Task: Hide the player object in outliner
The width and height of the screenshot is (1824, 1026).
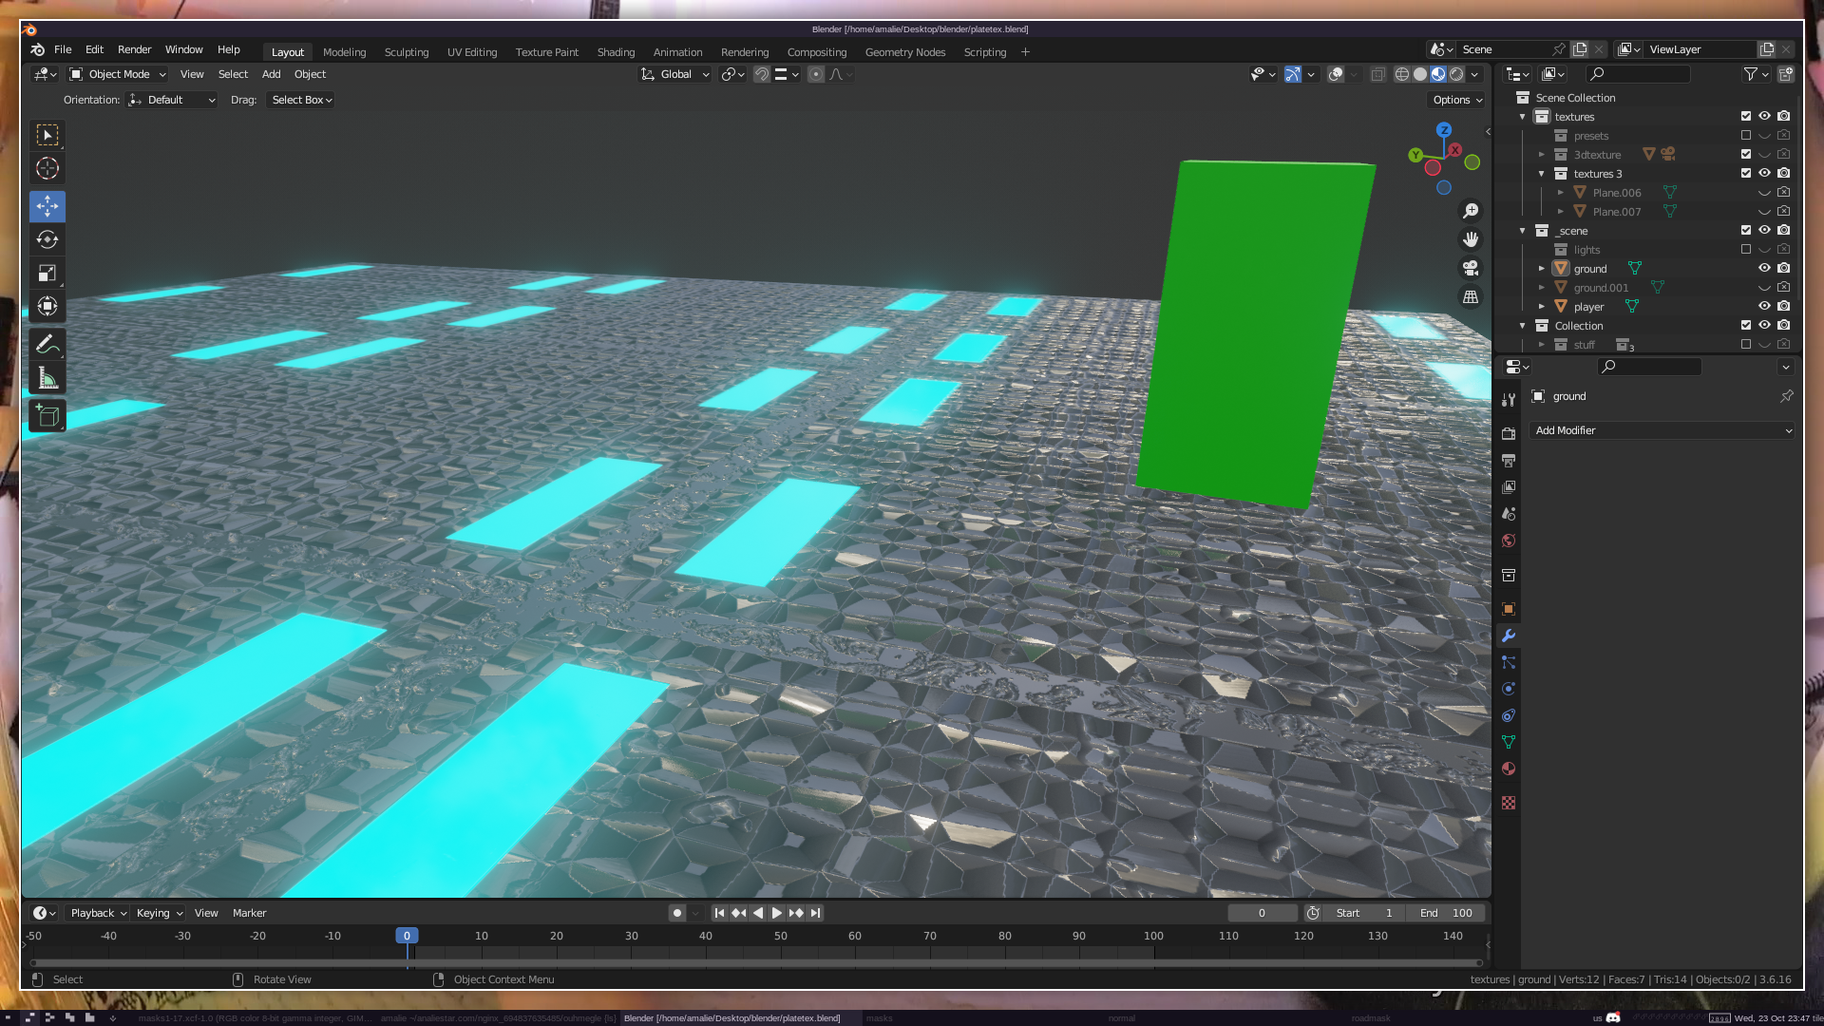Action: coord(1764,306)
